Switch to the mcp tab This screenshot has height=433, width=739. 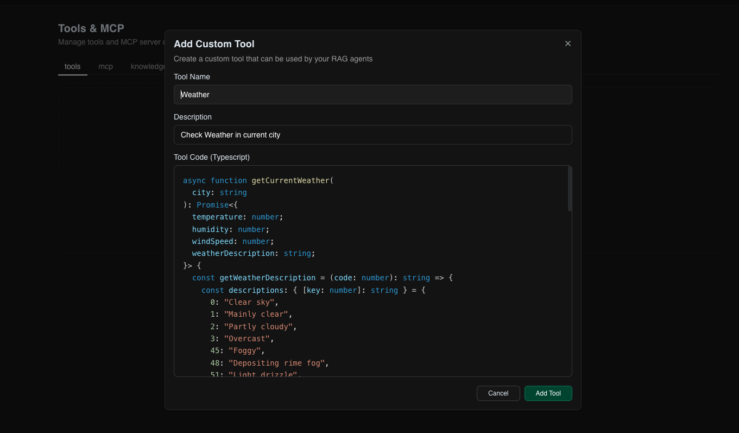point(105,66)
